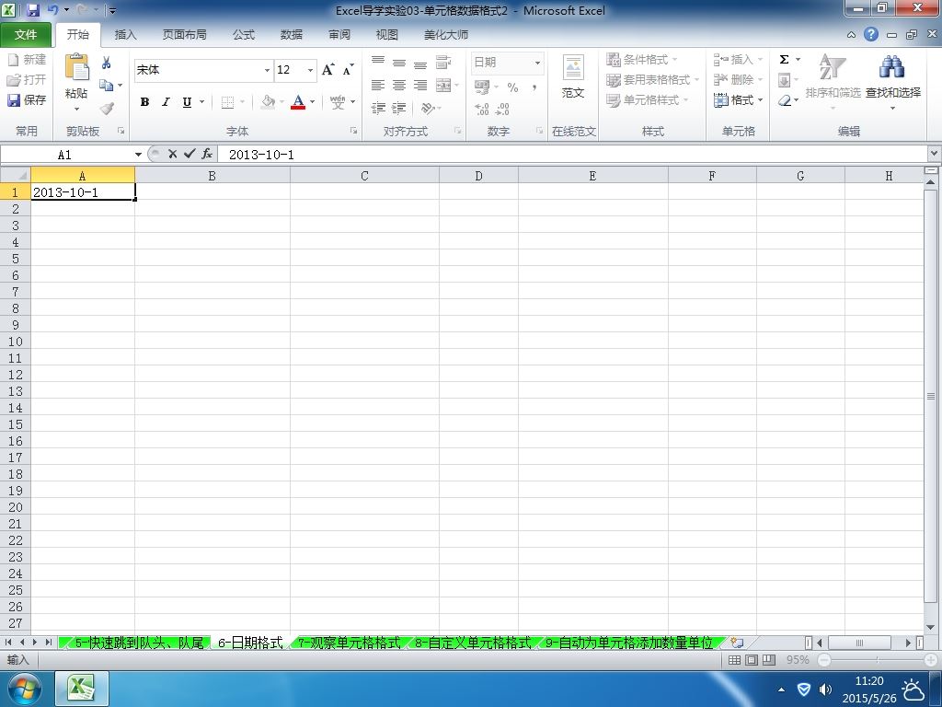Viewport: 942px width, 707px height.
Task: Expand the Paste options arrow
Action: coord(76,109)
